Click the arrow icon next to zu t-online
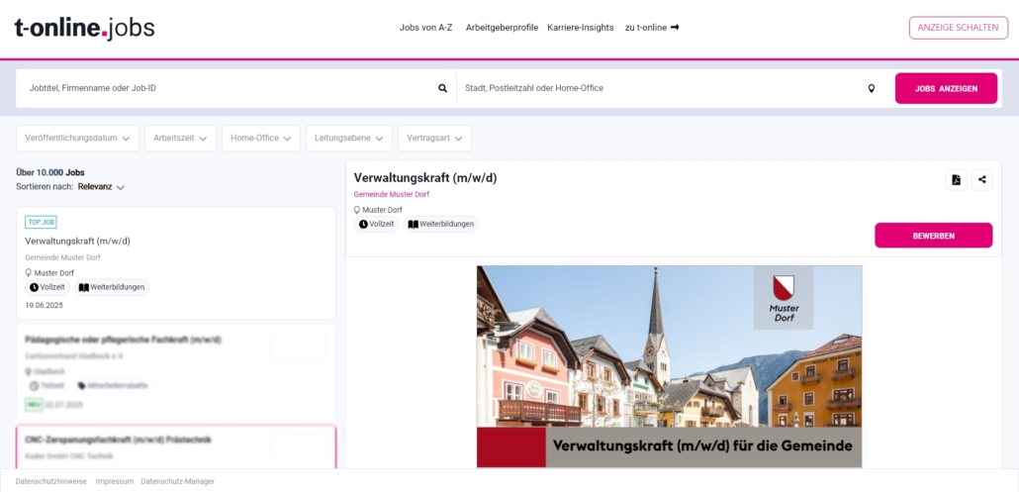Screen dimensions: 1019x492 click(x=675, y=28)
